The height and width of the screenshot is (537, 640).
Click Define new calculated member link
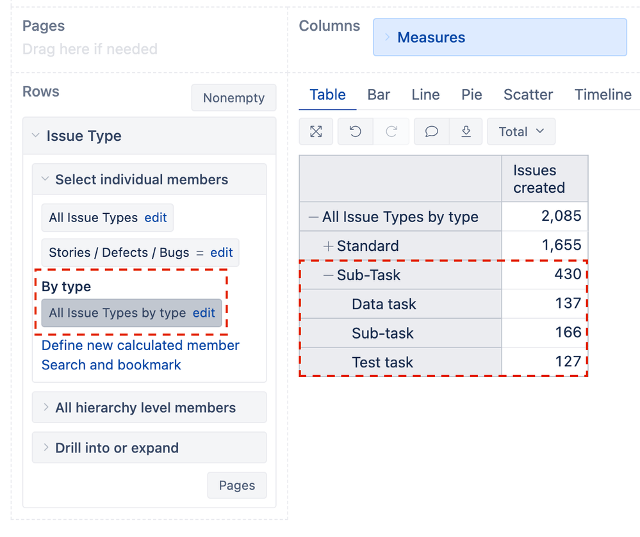140,346
